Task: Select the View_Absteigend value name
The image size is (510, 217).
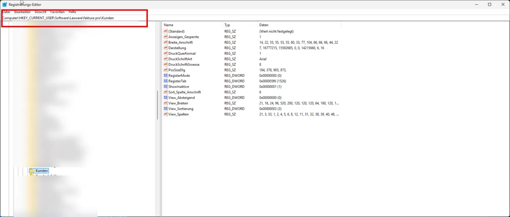Action: click(x=181, y=98)
